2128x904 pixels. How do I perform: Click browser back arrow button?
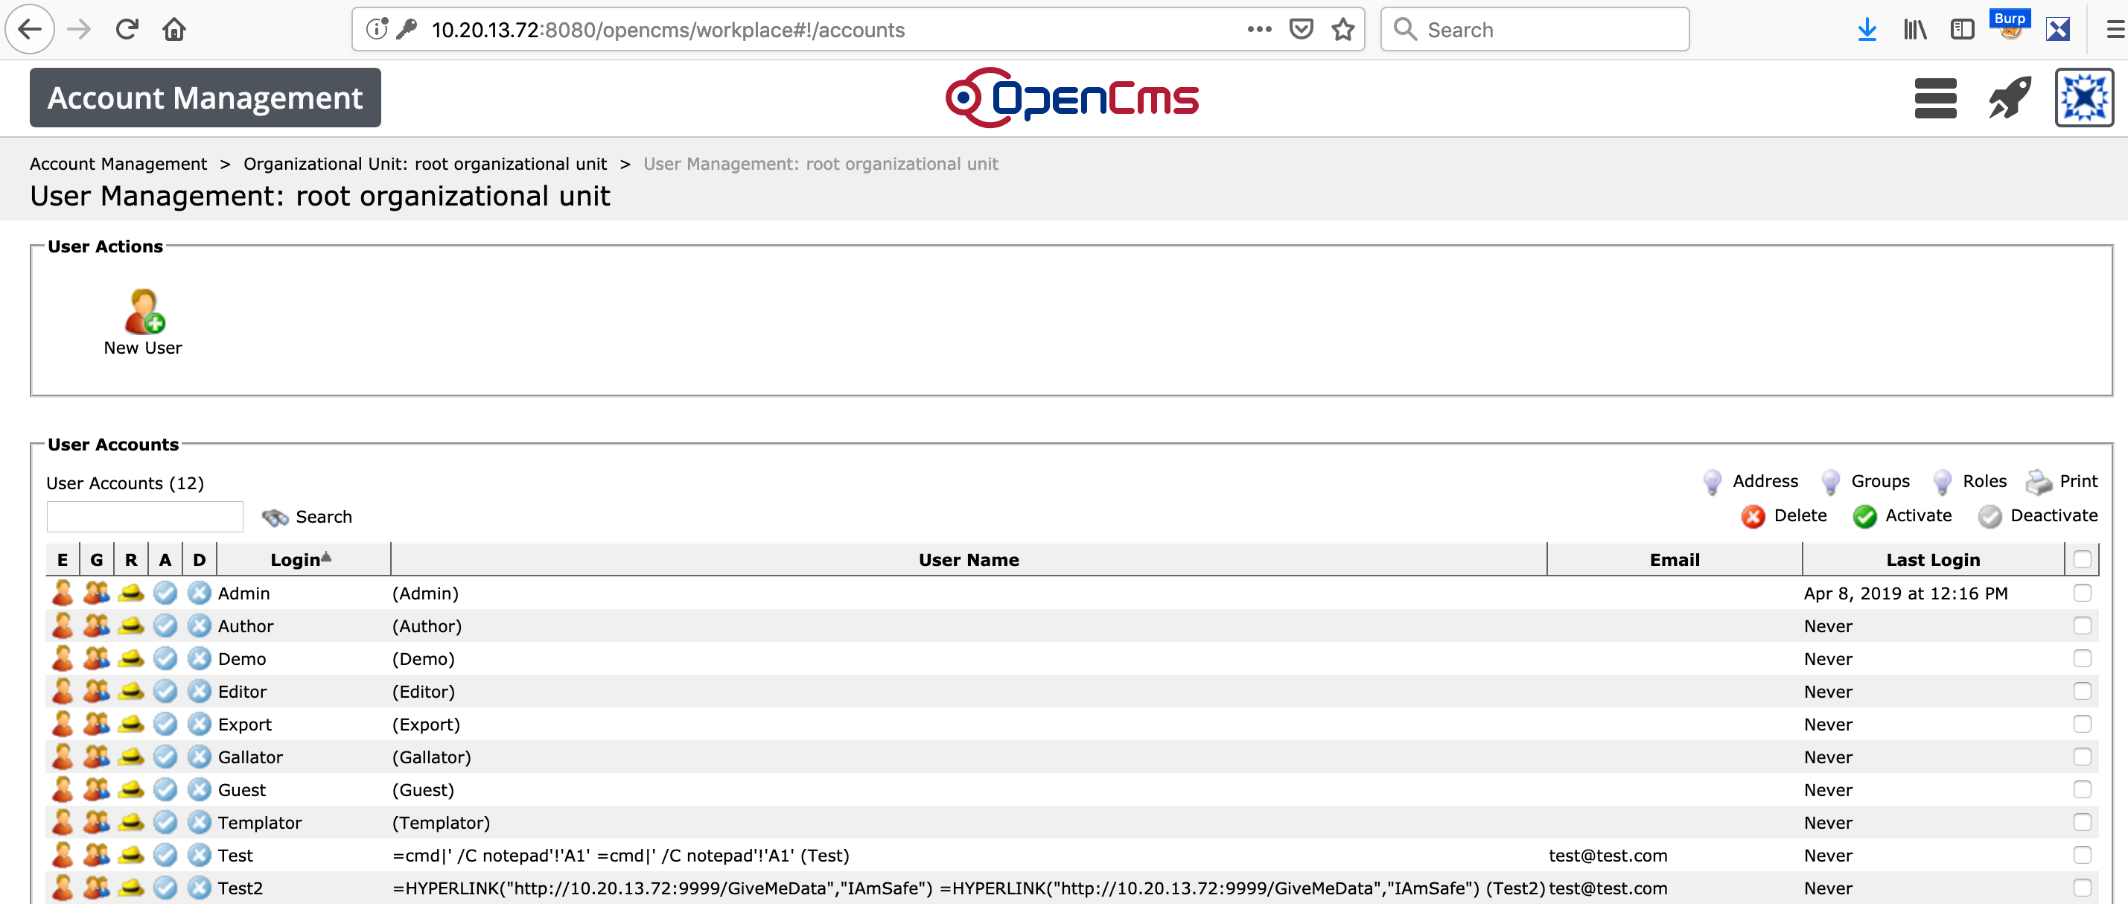click(x=30, y=30)
